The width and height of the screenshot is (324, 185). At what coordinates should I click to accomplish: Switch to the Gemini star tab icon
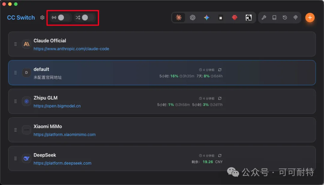click(x=206, y=18)
